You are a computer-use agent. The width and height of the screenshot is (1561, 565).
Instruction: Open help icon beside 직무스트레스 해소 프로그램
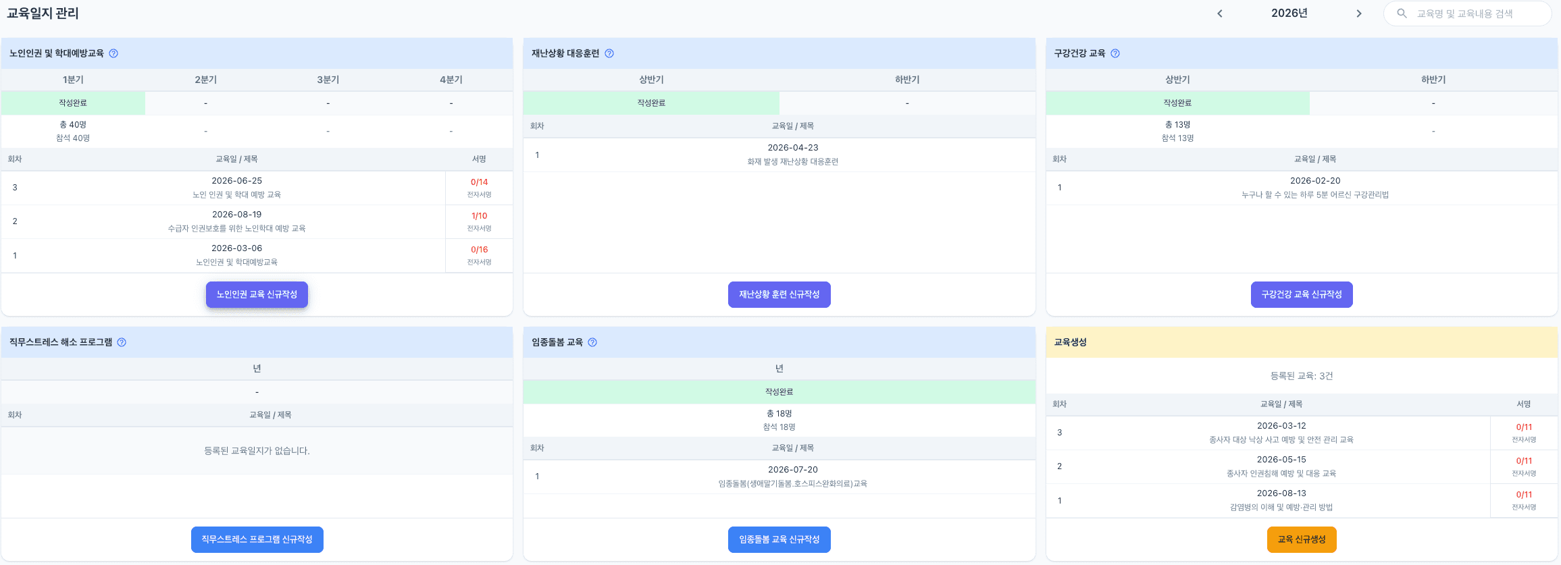click(122, 342)
